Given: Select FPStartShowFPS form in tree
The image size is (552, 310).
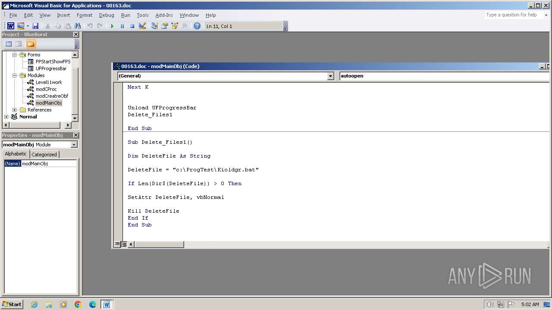Looking at the screenshot, I should point(53,62).
